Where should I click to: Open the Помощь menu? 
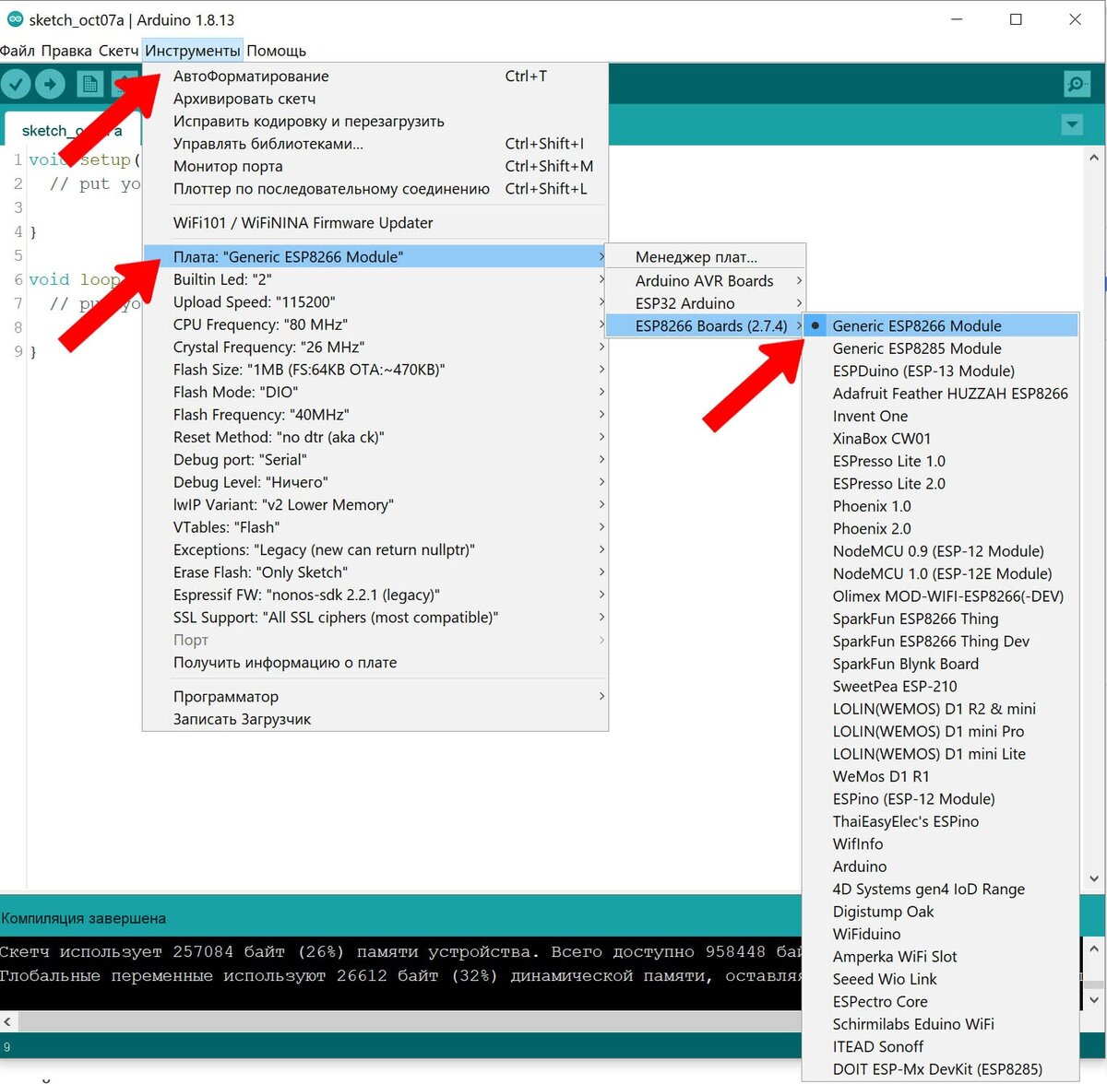point(276,51)
